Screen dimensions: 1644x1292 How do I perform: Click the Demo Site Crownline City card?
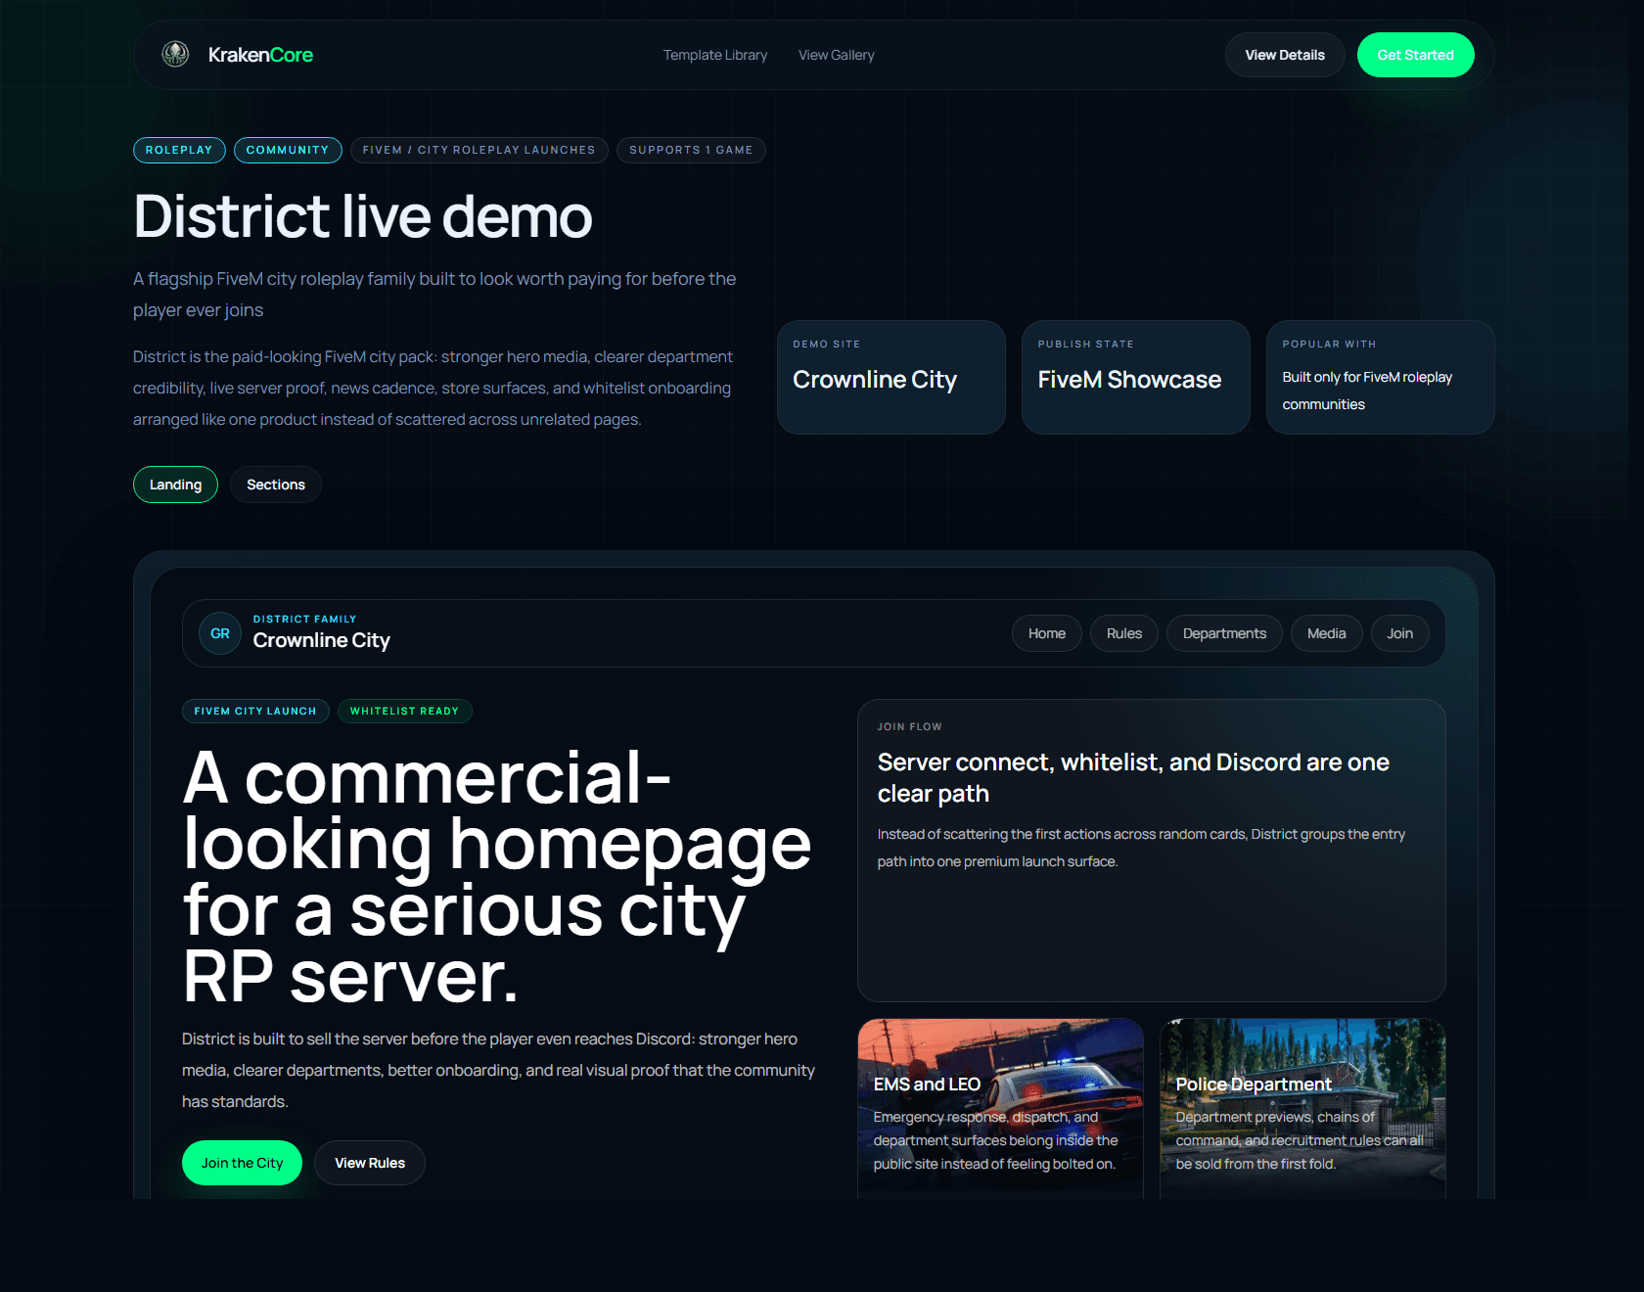pos(891,377)
